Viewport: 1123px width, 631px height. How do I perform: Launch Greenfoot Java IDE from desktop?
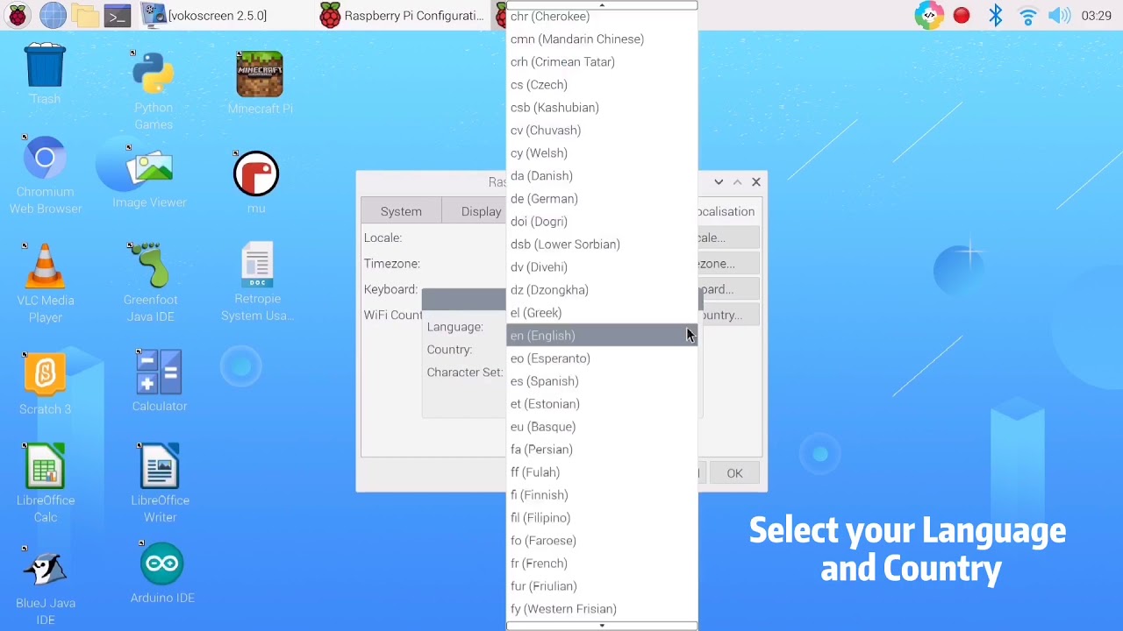(x=150, y=282)
